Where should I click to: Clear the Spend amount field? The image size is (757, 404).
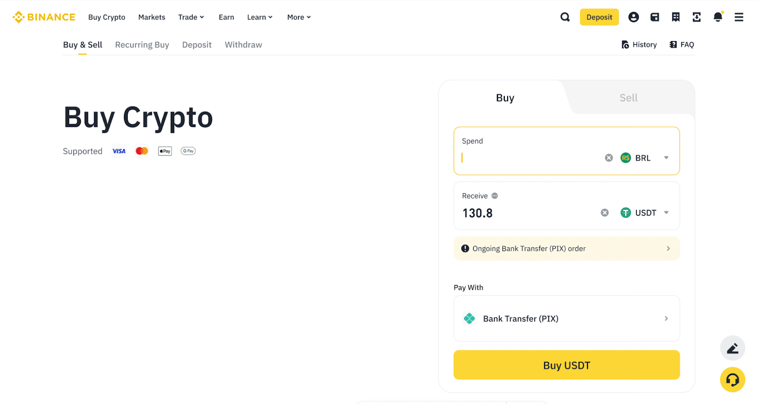tap(609, 158)
